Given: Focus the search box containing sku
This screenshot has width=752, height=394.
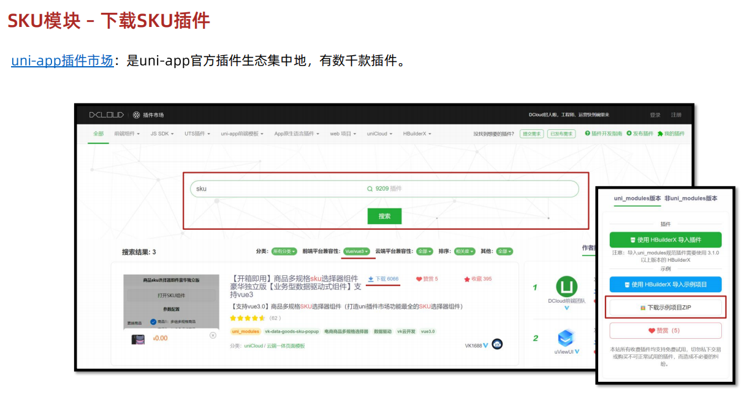Looking at the screenshot, I should coord(384,189).
